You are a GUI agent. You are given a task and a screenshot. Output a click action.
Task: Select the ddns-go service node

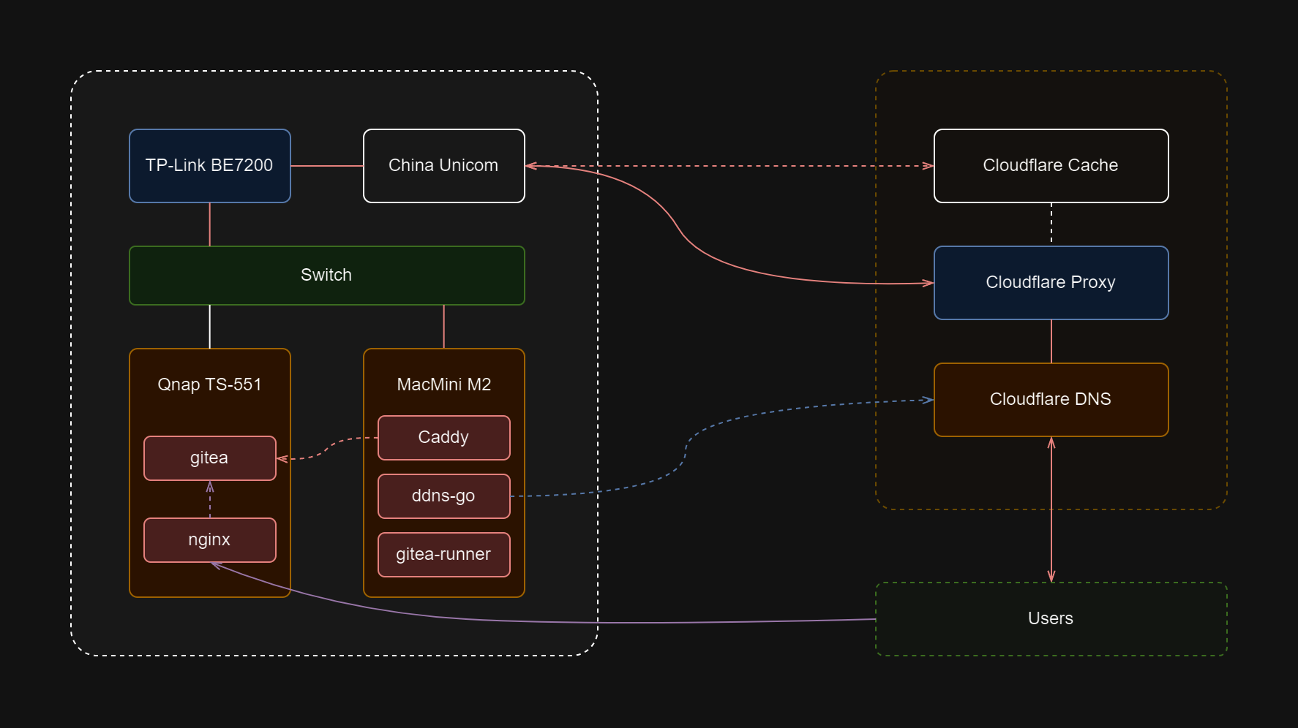click(x=443, y=496)
